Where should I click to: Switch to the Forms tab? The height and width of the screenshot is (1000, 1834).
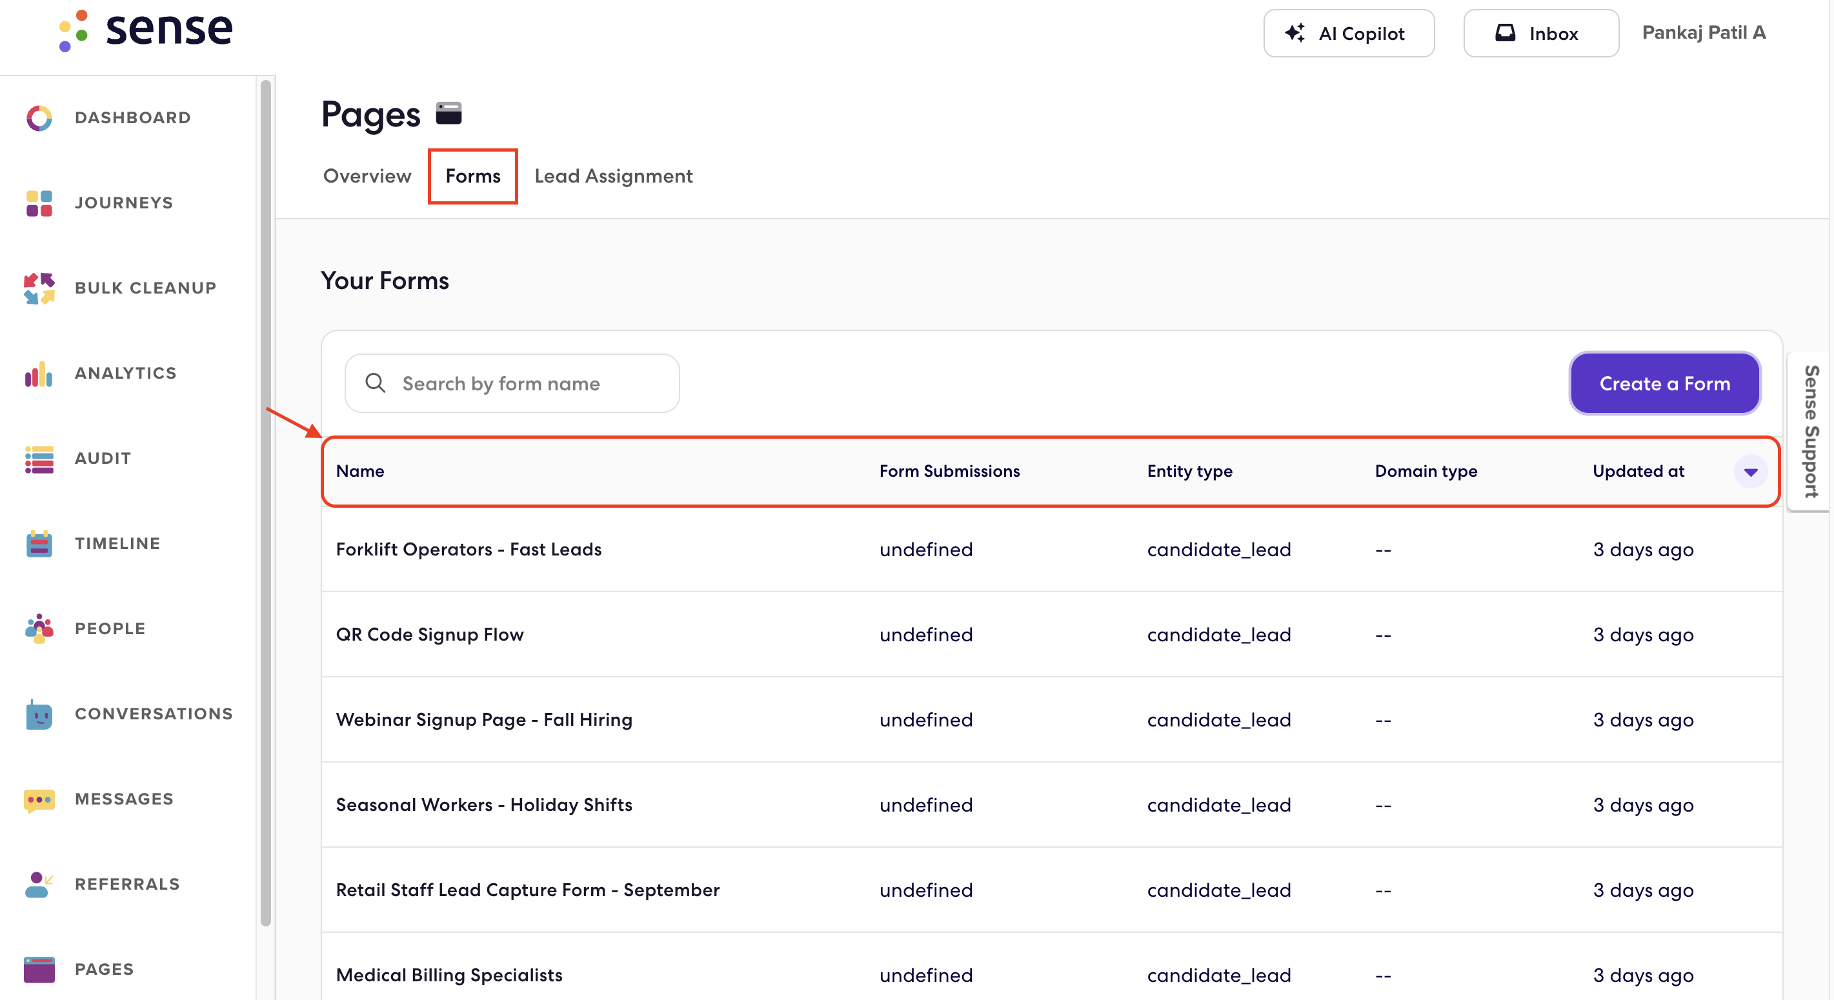pyautogui.click(x=473, y=175)
